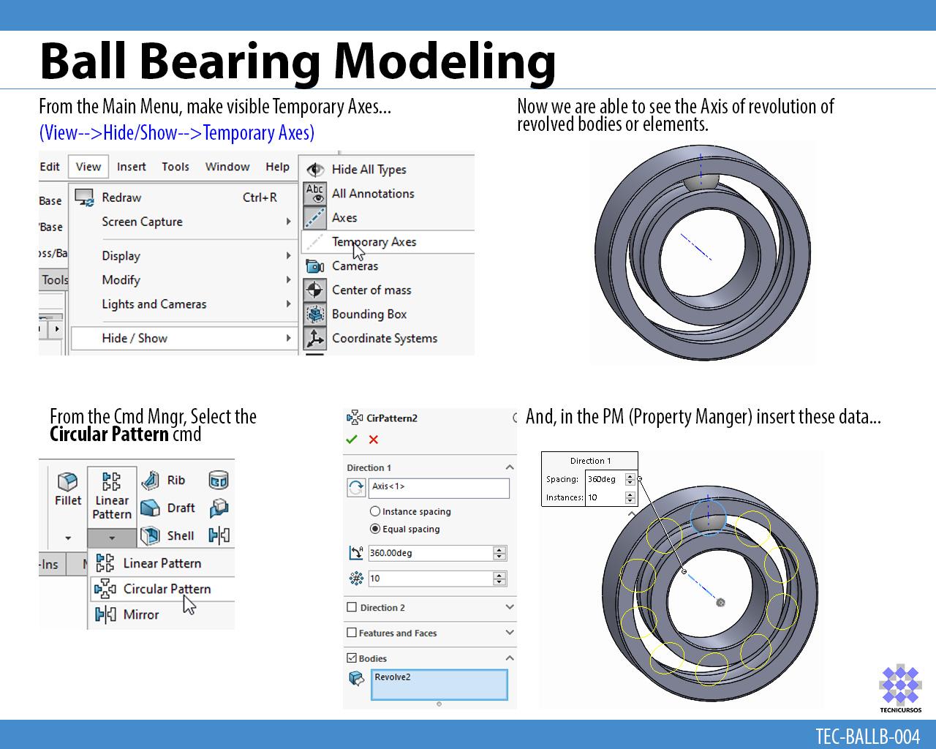Click the Mirror icon beside Shell
Image resolution: width=936 pixels, height=749 pixels.
[x=219, y=535]
